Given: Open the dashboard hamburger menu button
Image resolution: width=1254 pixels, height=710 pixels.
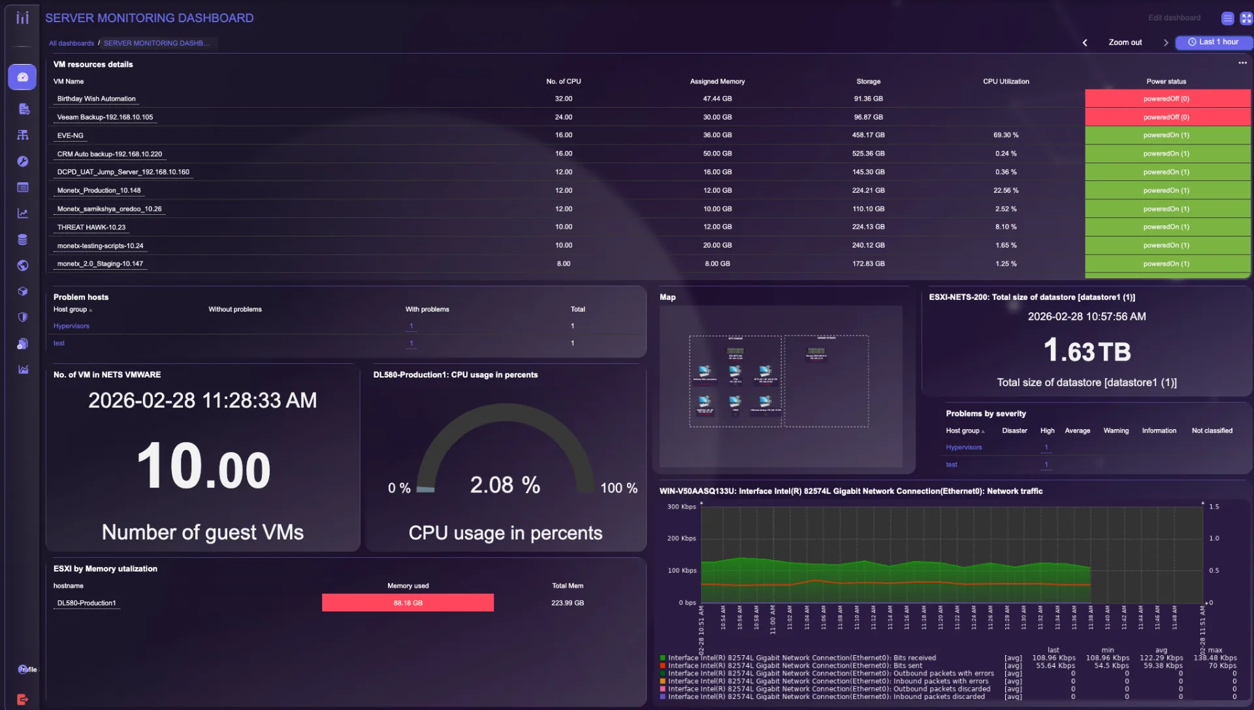Looking at the screenshot, I should pyautogui.click(x=1228, y=18).
